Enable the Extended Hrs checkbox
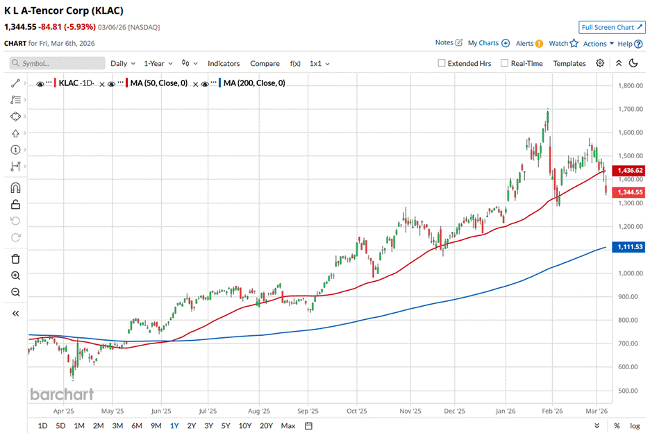The height and width of the screenshot is (433, 650). click(442, 63)
